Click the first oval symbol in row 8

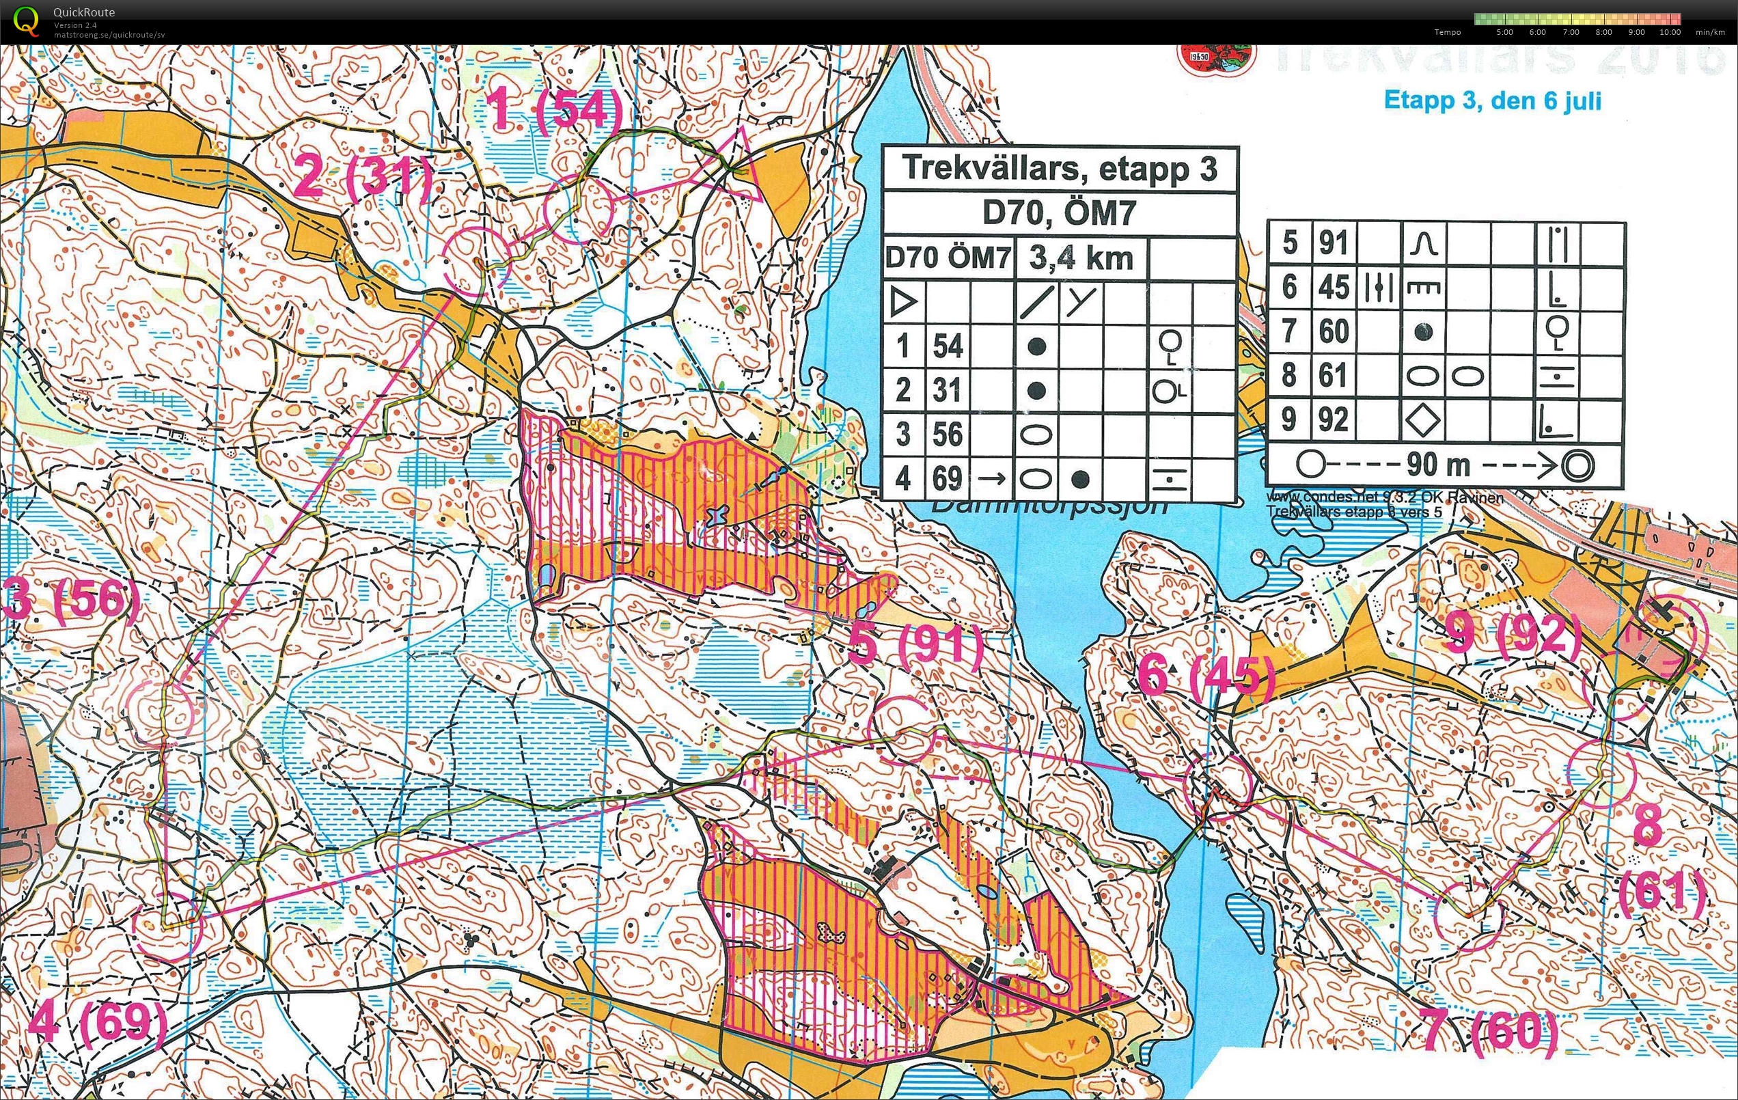(x=1422, y=376)
